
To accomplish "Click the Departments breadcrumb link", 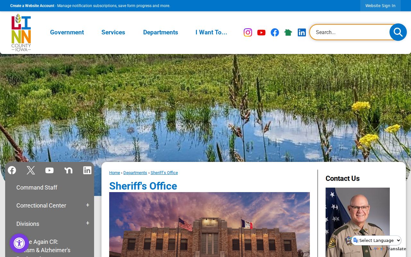I will (x=135, y=173).
